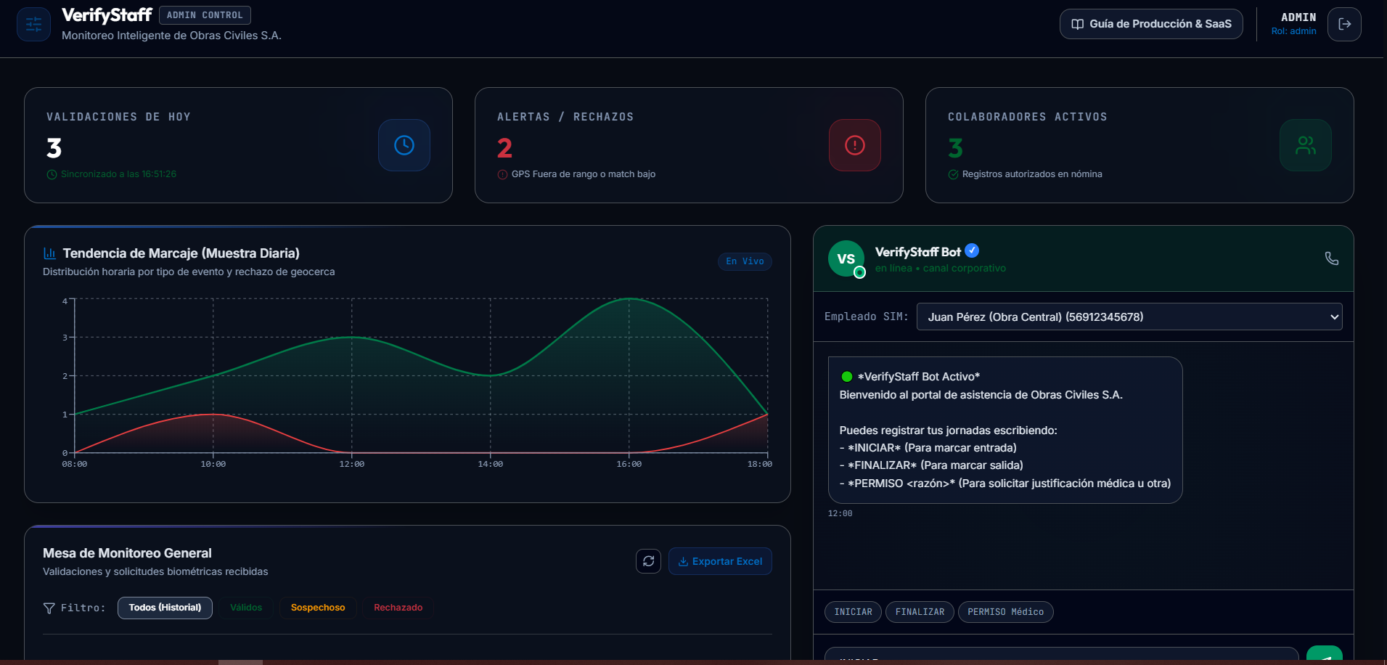The width and height of the screenshot is (1387, 665).
Task: Click the sliders logo icon beside VerifyStaff
Action: (33, 24)
